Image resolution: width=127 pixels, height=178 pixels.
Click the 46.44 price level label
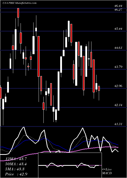click(x=118, y=6)
